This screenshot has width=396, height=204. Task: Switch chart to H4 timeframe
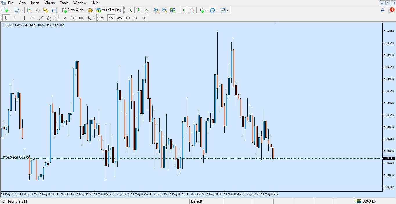tap(143, 18)
